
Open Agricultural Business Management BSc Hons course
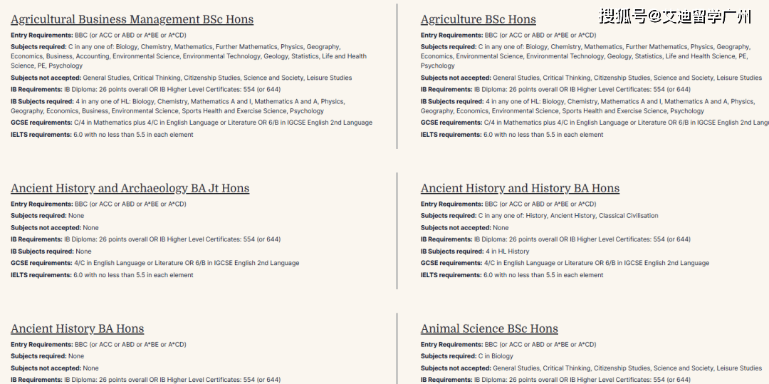point(132,20)
